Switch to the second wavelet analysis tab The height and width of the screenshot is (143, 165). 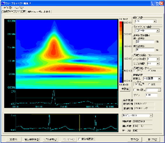point(39,12)
